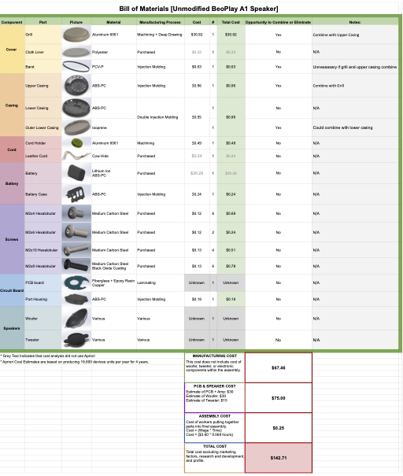
Task: Select the Battery component category cell
Action: (x=12, y=183)
